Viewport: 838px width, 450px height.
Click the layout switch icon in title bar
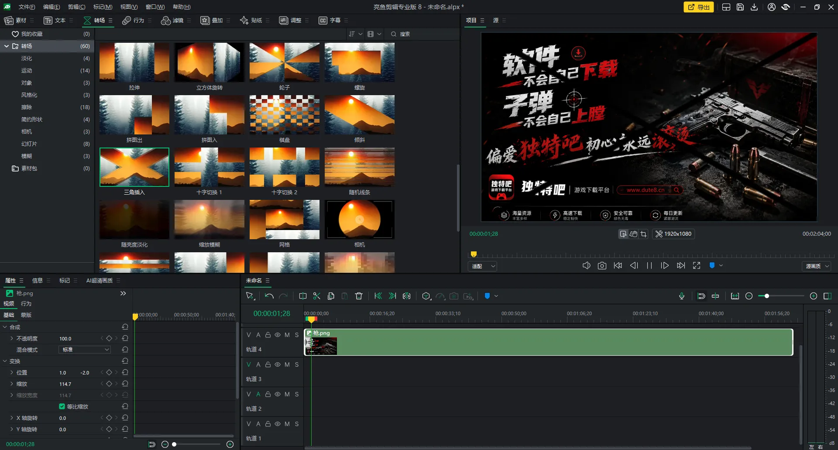click(x=726, y=7)
